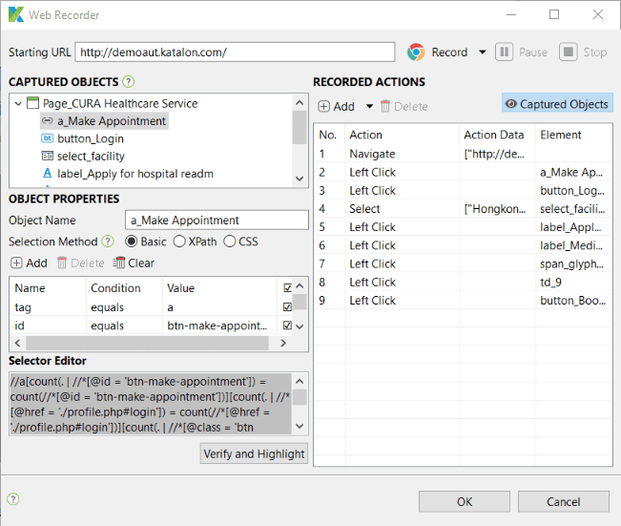Click the btn-make-appoint value cell
This screenshot has width=621, height=526.
click(219, 326)
